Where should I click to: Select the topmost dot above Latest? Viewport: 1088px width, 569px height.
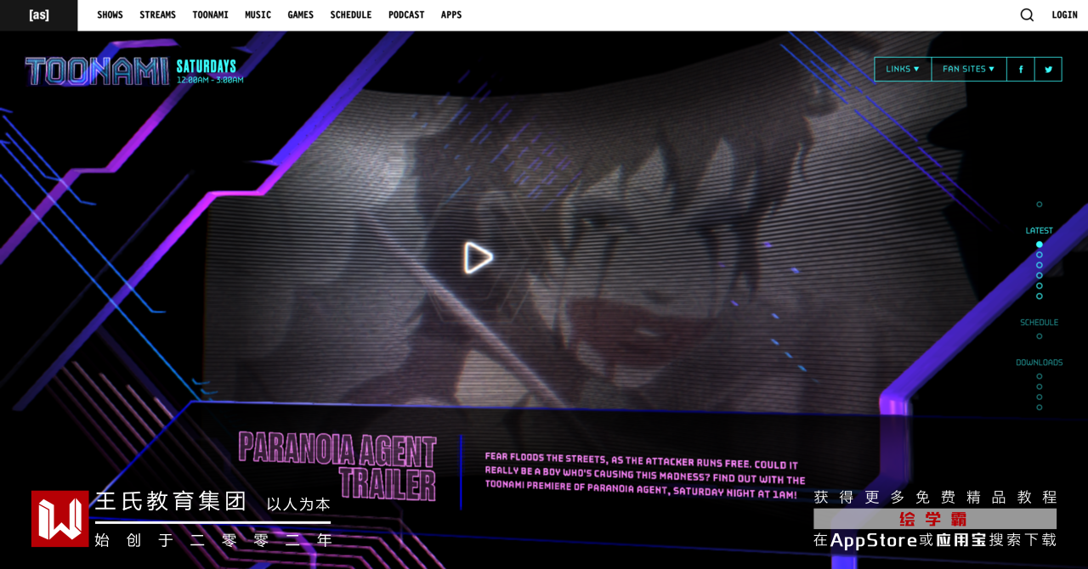(1039, 205)
